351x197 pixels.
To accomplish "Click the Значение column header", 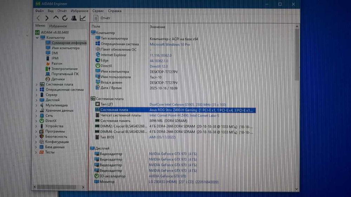I will [157, 27].
